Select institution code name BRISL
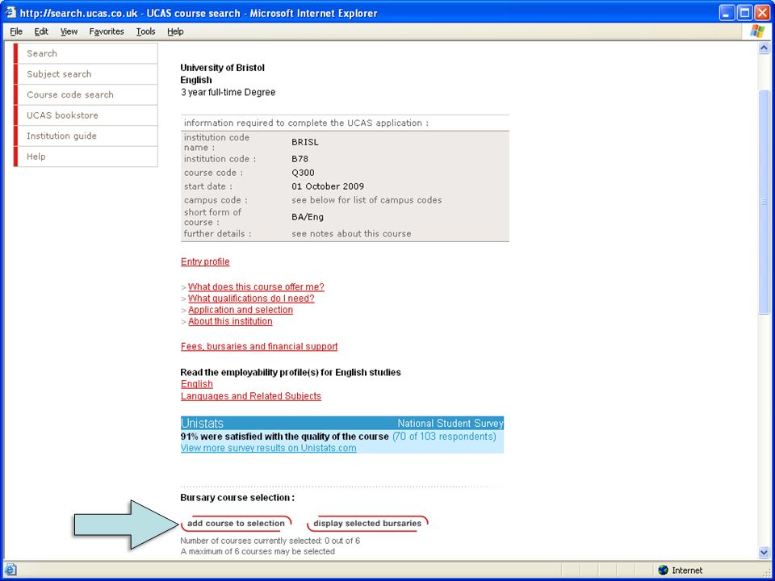This screenshot has width=775, height=581. (x=305, y=142)
